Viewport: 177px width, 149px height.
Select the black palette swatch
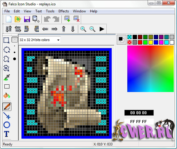coord(135,37)
